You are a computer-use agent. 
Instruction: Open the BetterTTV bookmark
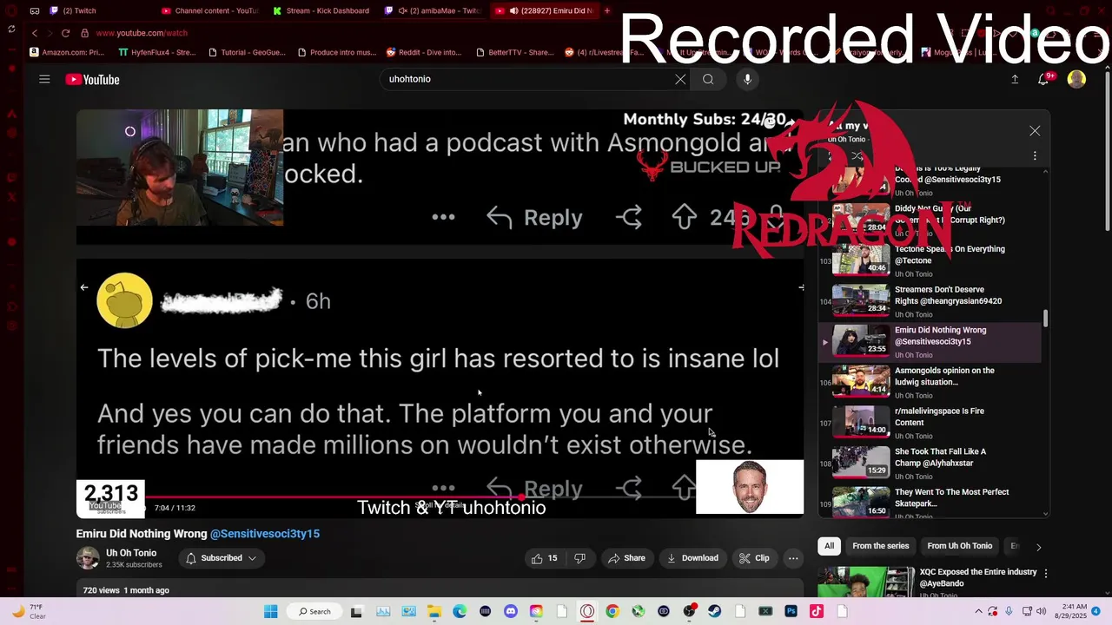point(514,52)
